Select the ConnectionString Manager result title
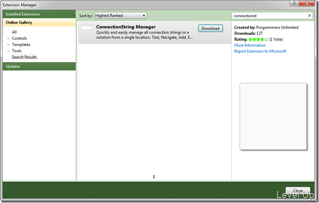The image size is (319, 203). (x=126, y=27)
